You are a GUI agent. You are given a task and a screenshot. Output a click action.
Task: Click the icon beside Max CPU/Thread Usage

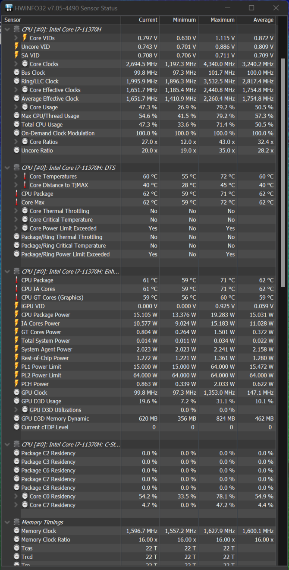tap(17, 116)
